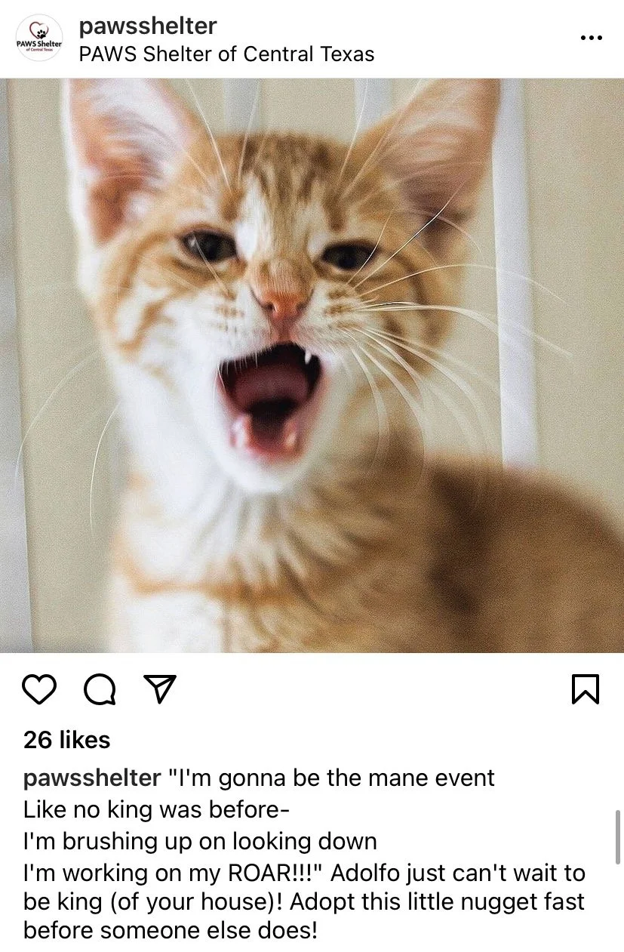The height and width of the screenshot is (952, 624).
Task: Tap the PAWS Shelter profile avatar
Action: pos(39,38)
